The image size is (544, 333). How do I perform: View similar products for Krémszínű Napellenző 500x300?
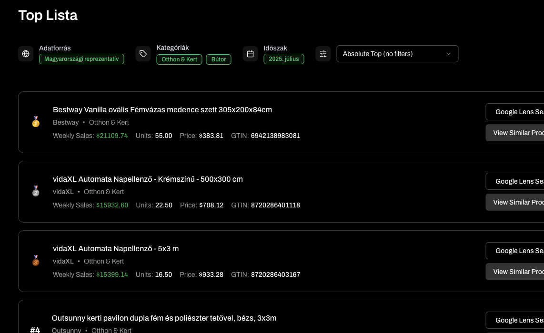515,202
